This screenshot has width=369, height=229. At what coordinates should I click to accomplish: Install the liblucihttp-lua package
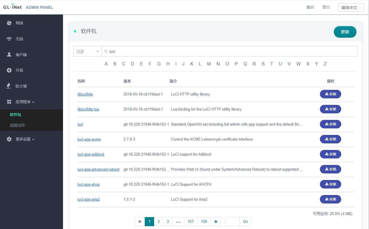click(330, 109)
